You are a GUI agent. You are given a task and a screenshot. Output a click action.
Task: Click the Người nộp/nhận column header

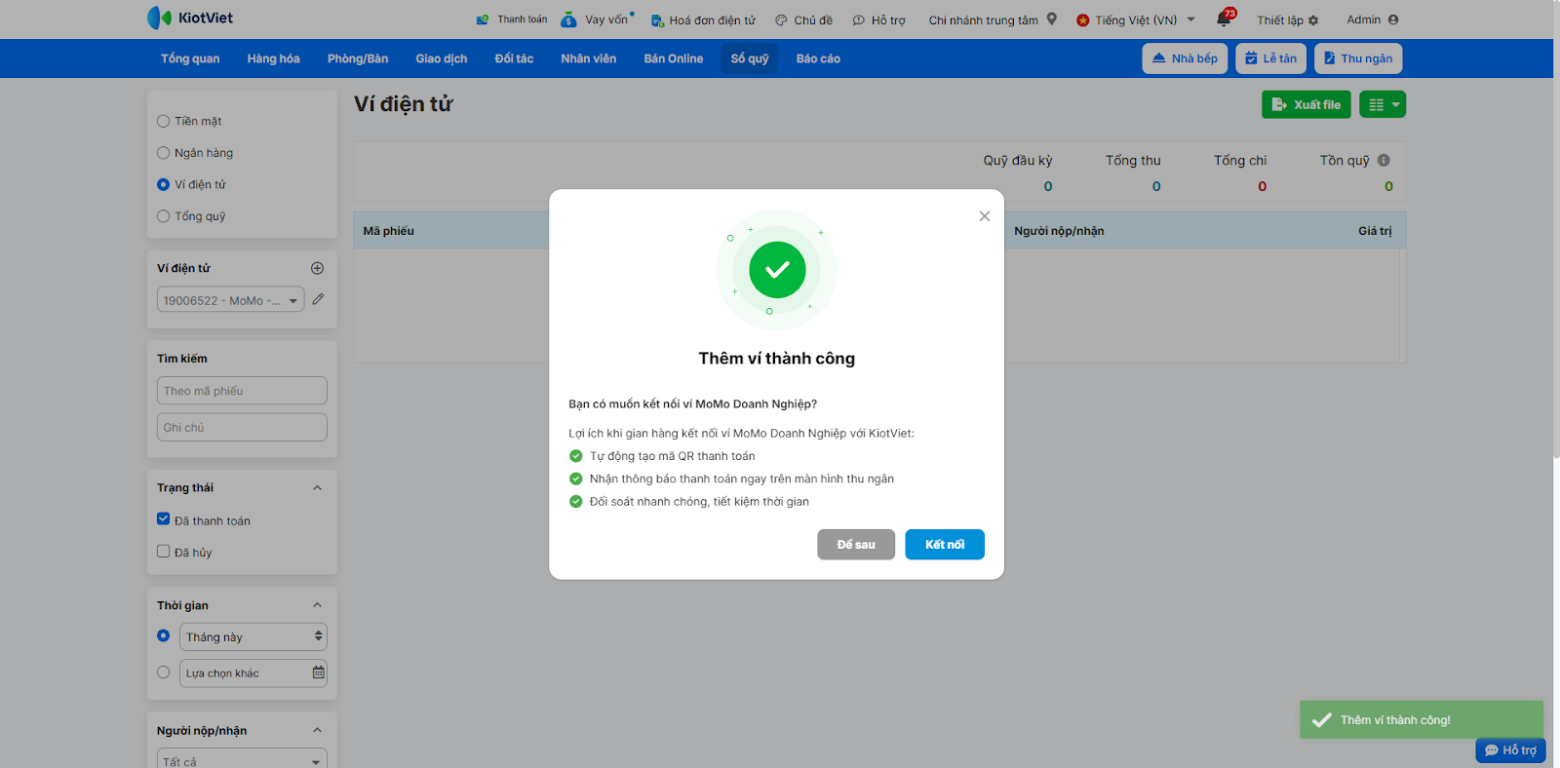click(x=1059, y=231)
